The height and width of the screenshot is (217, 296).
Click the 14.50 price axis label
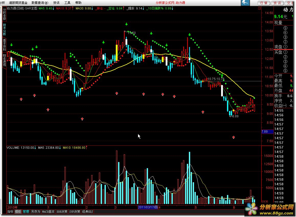click(x=269, y=13)
